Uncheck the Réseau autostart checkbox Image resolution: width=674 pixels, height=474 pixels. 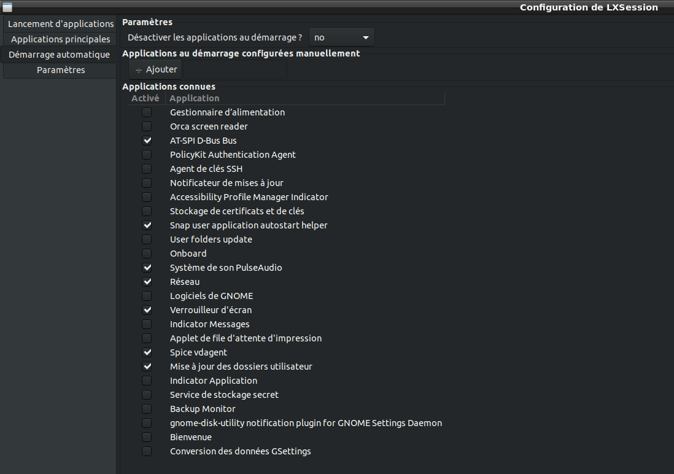point(147,282)
